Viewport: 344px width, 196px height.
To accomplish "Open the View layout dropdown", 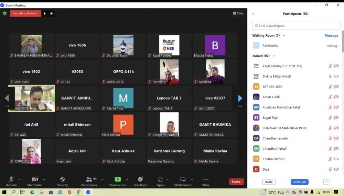I will [238, 13].
